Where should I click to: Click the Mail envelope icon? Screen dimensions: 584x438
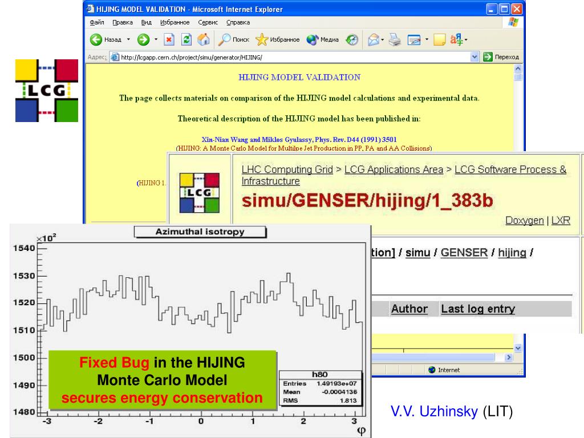coord(373,39)
